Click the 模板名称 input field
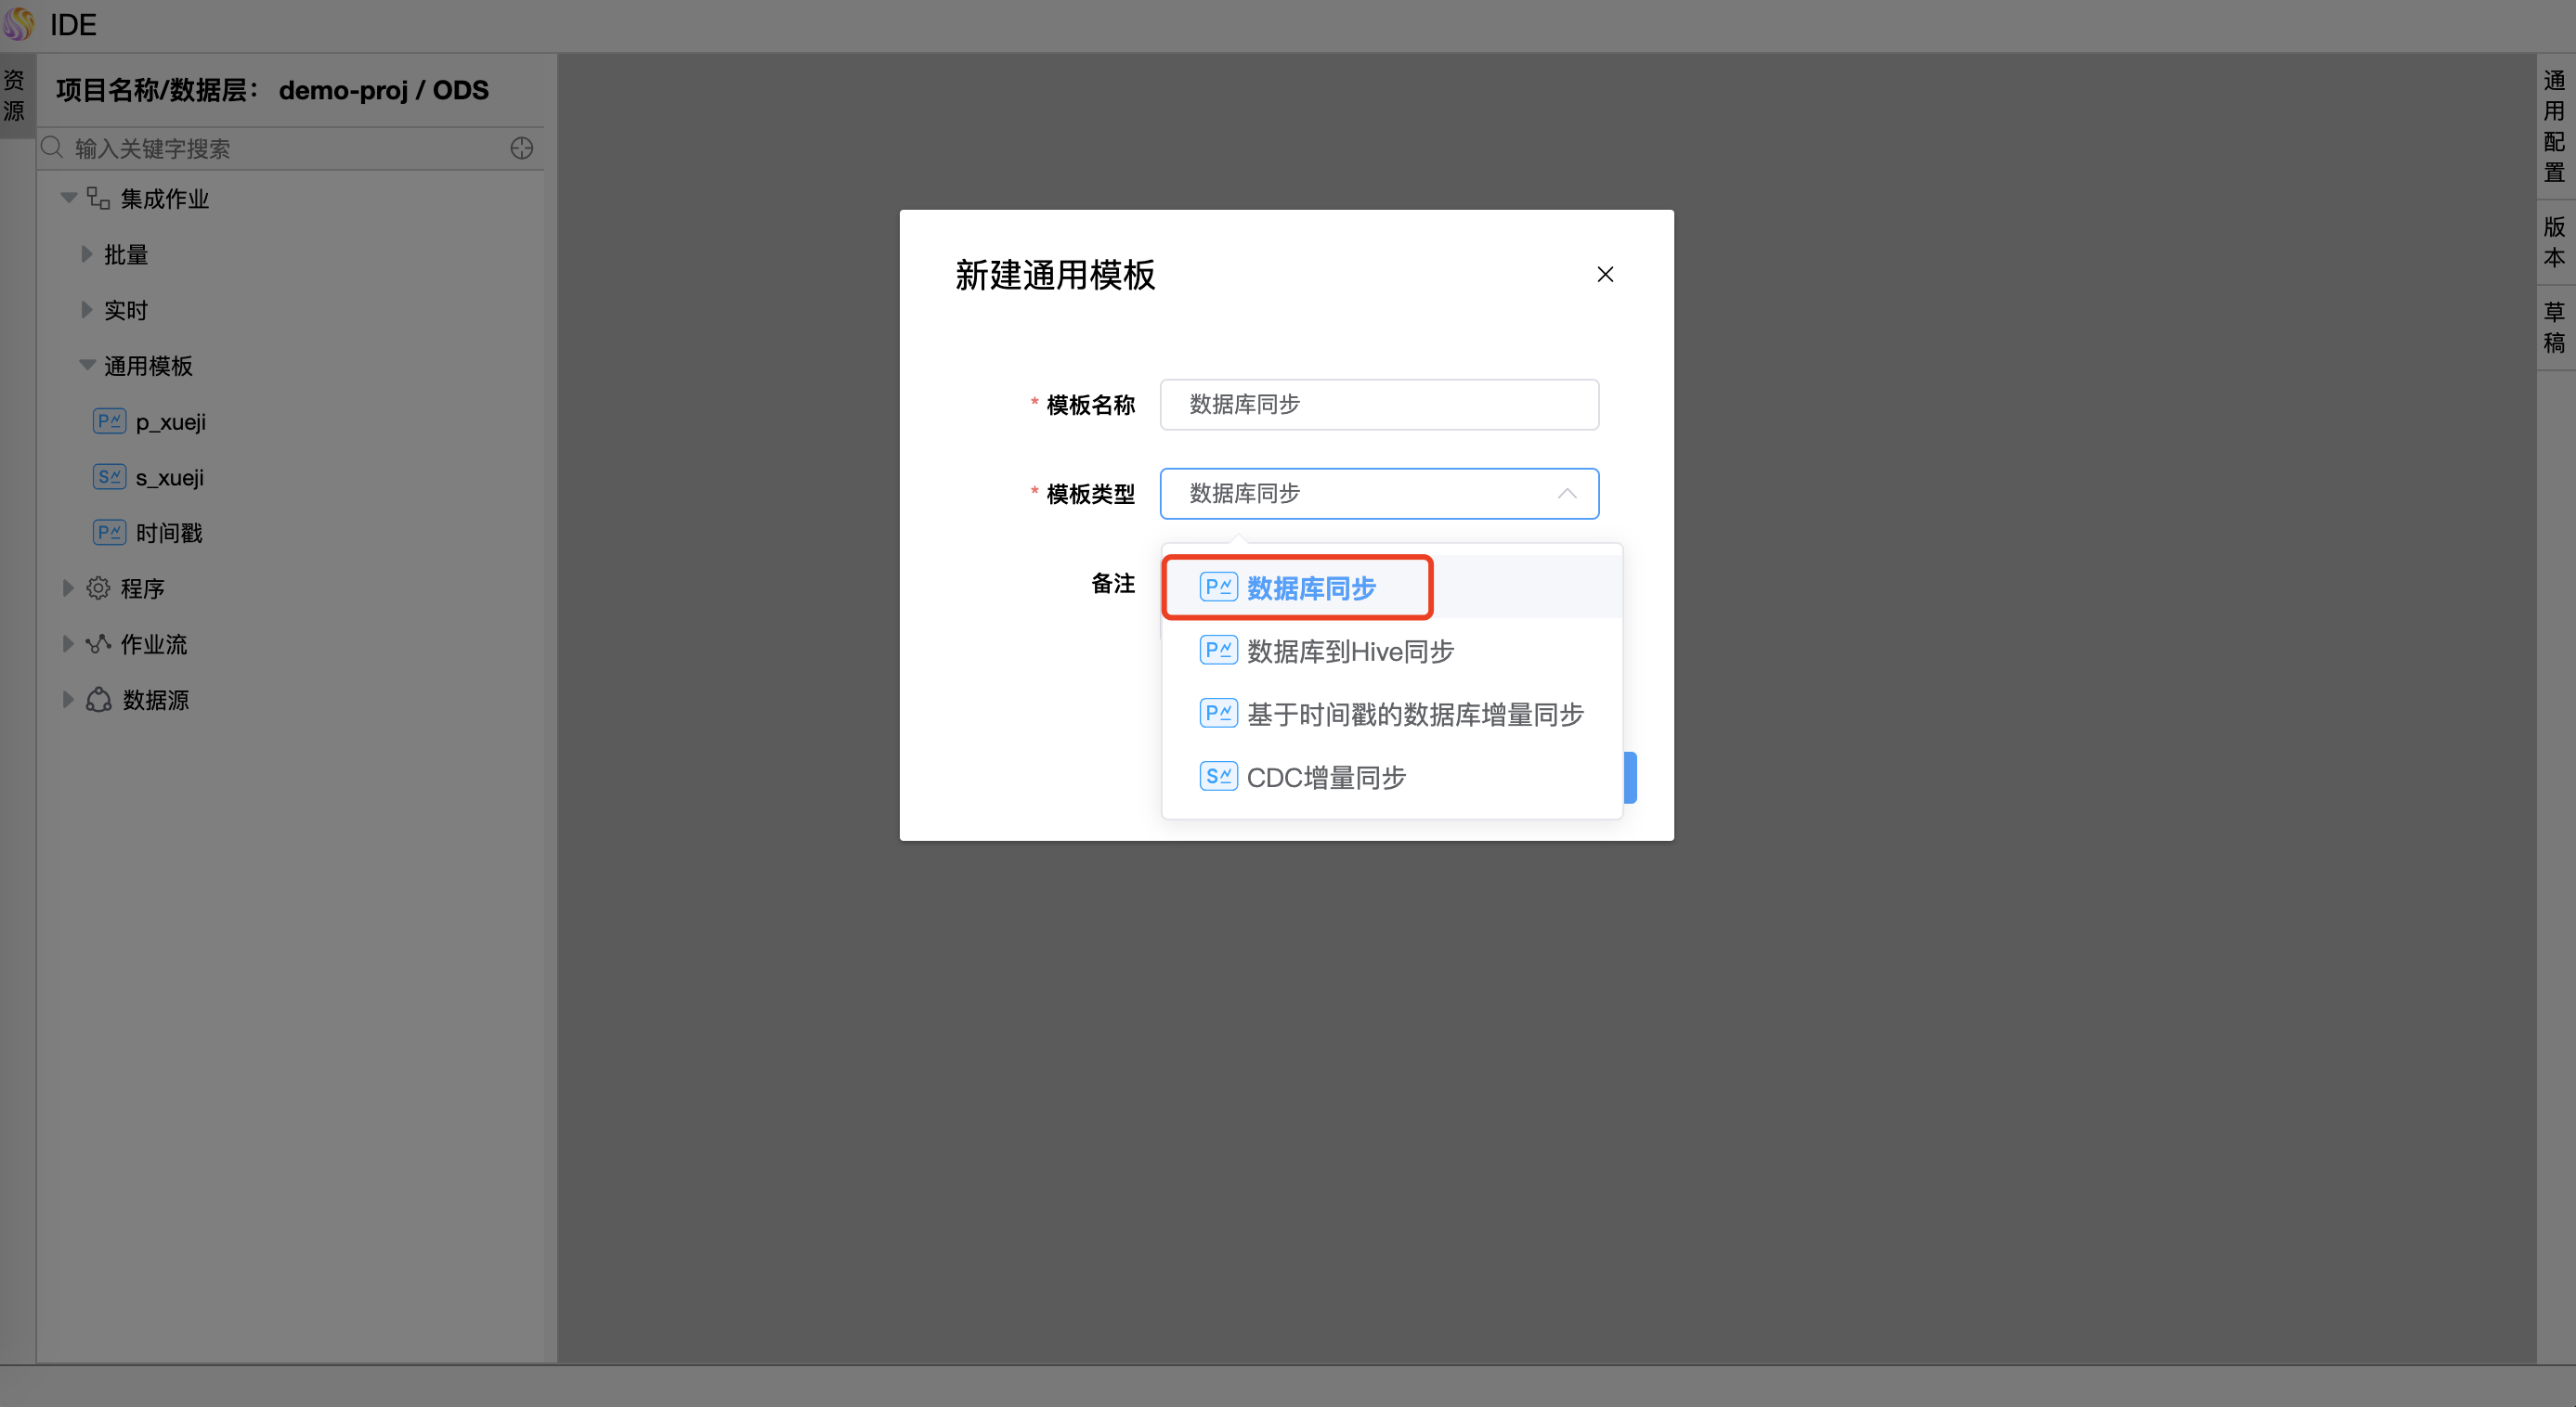Viewport: 2576px width, 1407px height. click(1378, 405)
